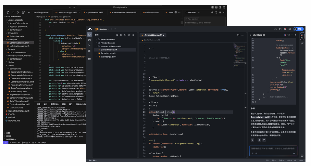
Task: Expand the Preview Content folder in MarsCode
Action: pyautogui.click(x=108, y=43)
